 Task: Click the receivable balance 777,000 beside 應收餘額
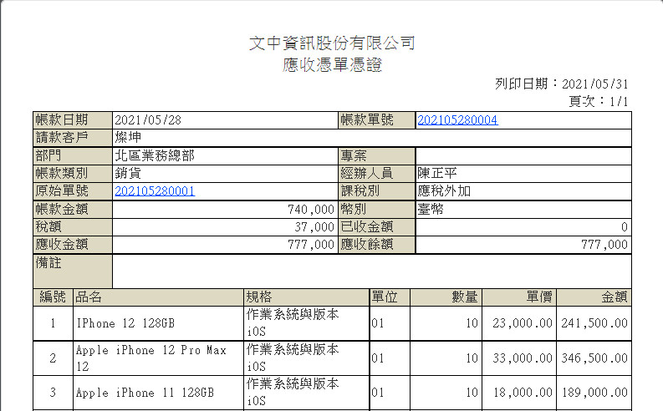point(604,245)
